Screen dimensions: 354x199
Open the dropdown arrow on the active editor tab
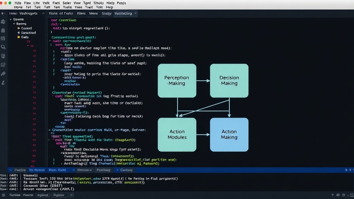(x=136, y=13)
